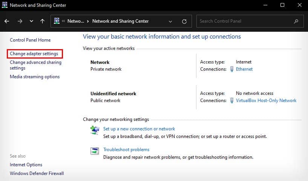Click the breadcrumb separator arrow after Netwo...

88,21
